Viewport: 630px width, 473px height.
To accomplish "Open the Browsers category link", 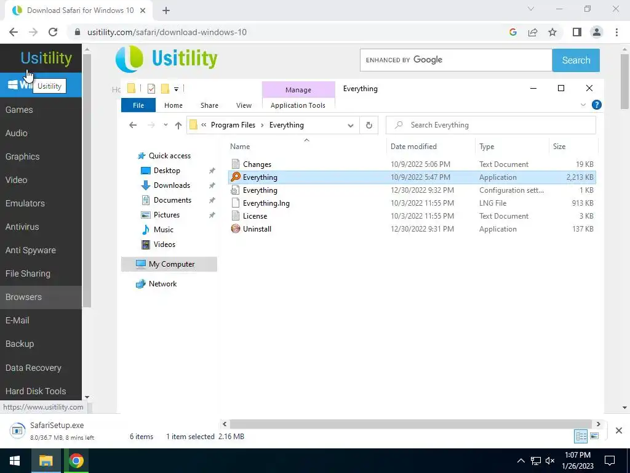I will pos(23,297).
